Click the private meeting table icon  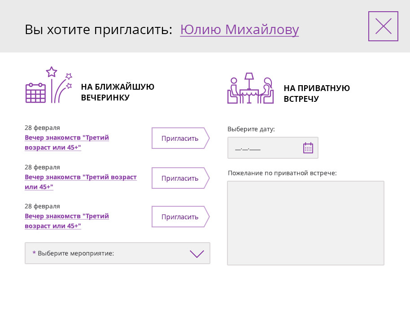[x=250, y=88]
